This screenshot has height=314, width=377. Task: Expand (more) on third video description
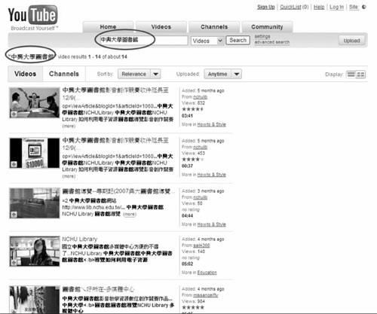[130, 215]
